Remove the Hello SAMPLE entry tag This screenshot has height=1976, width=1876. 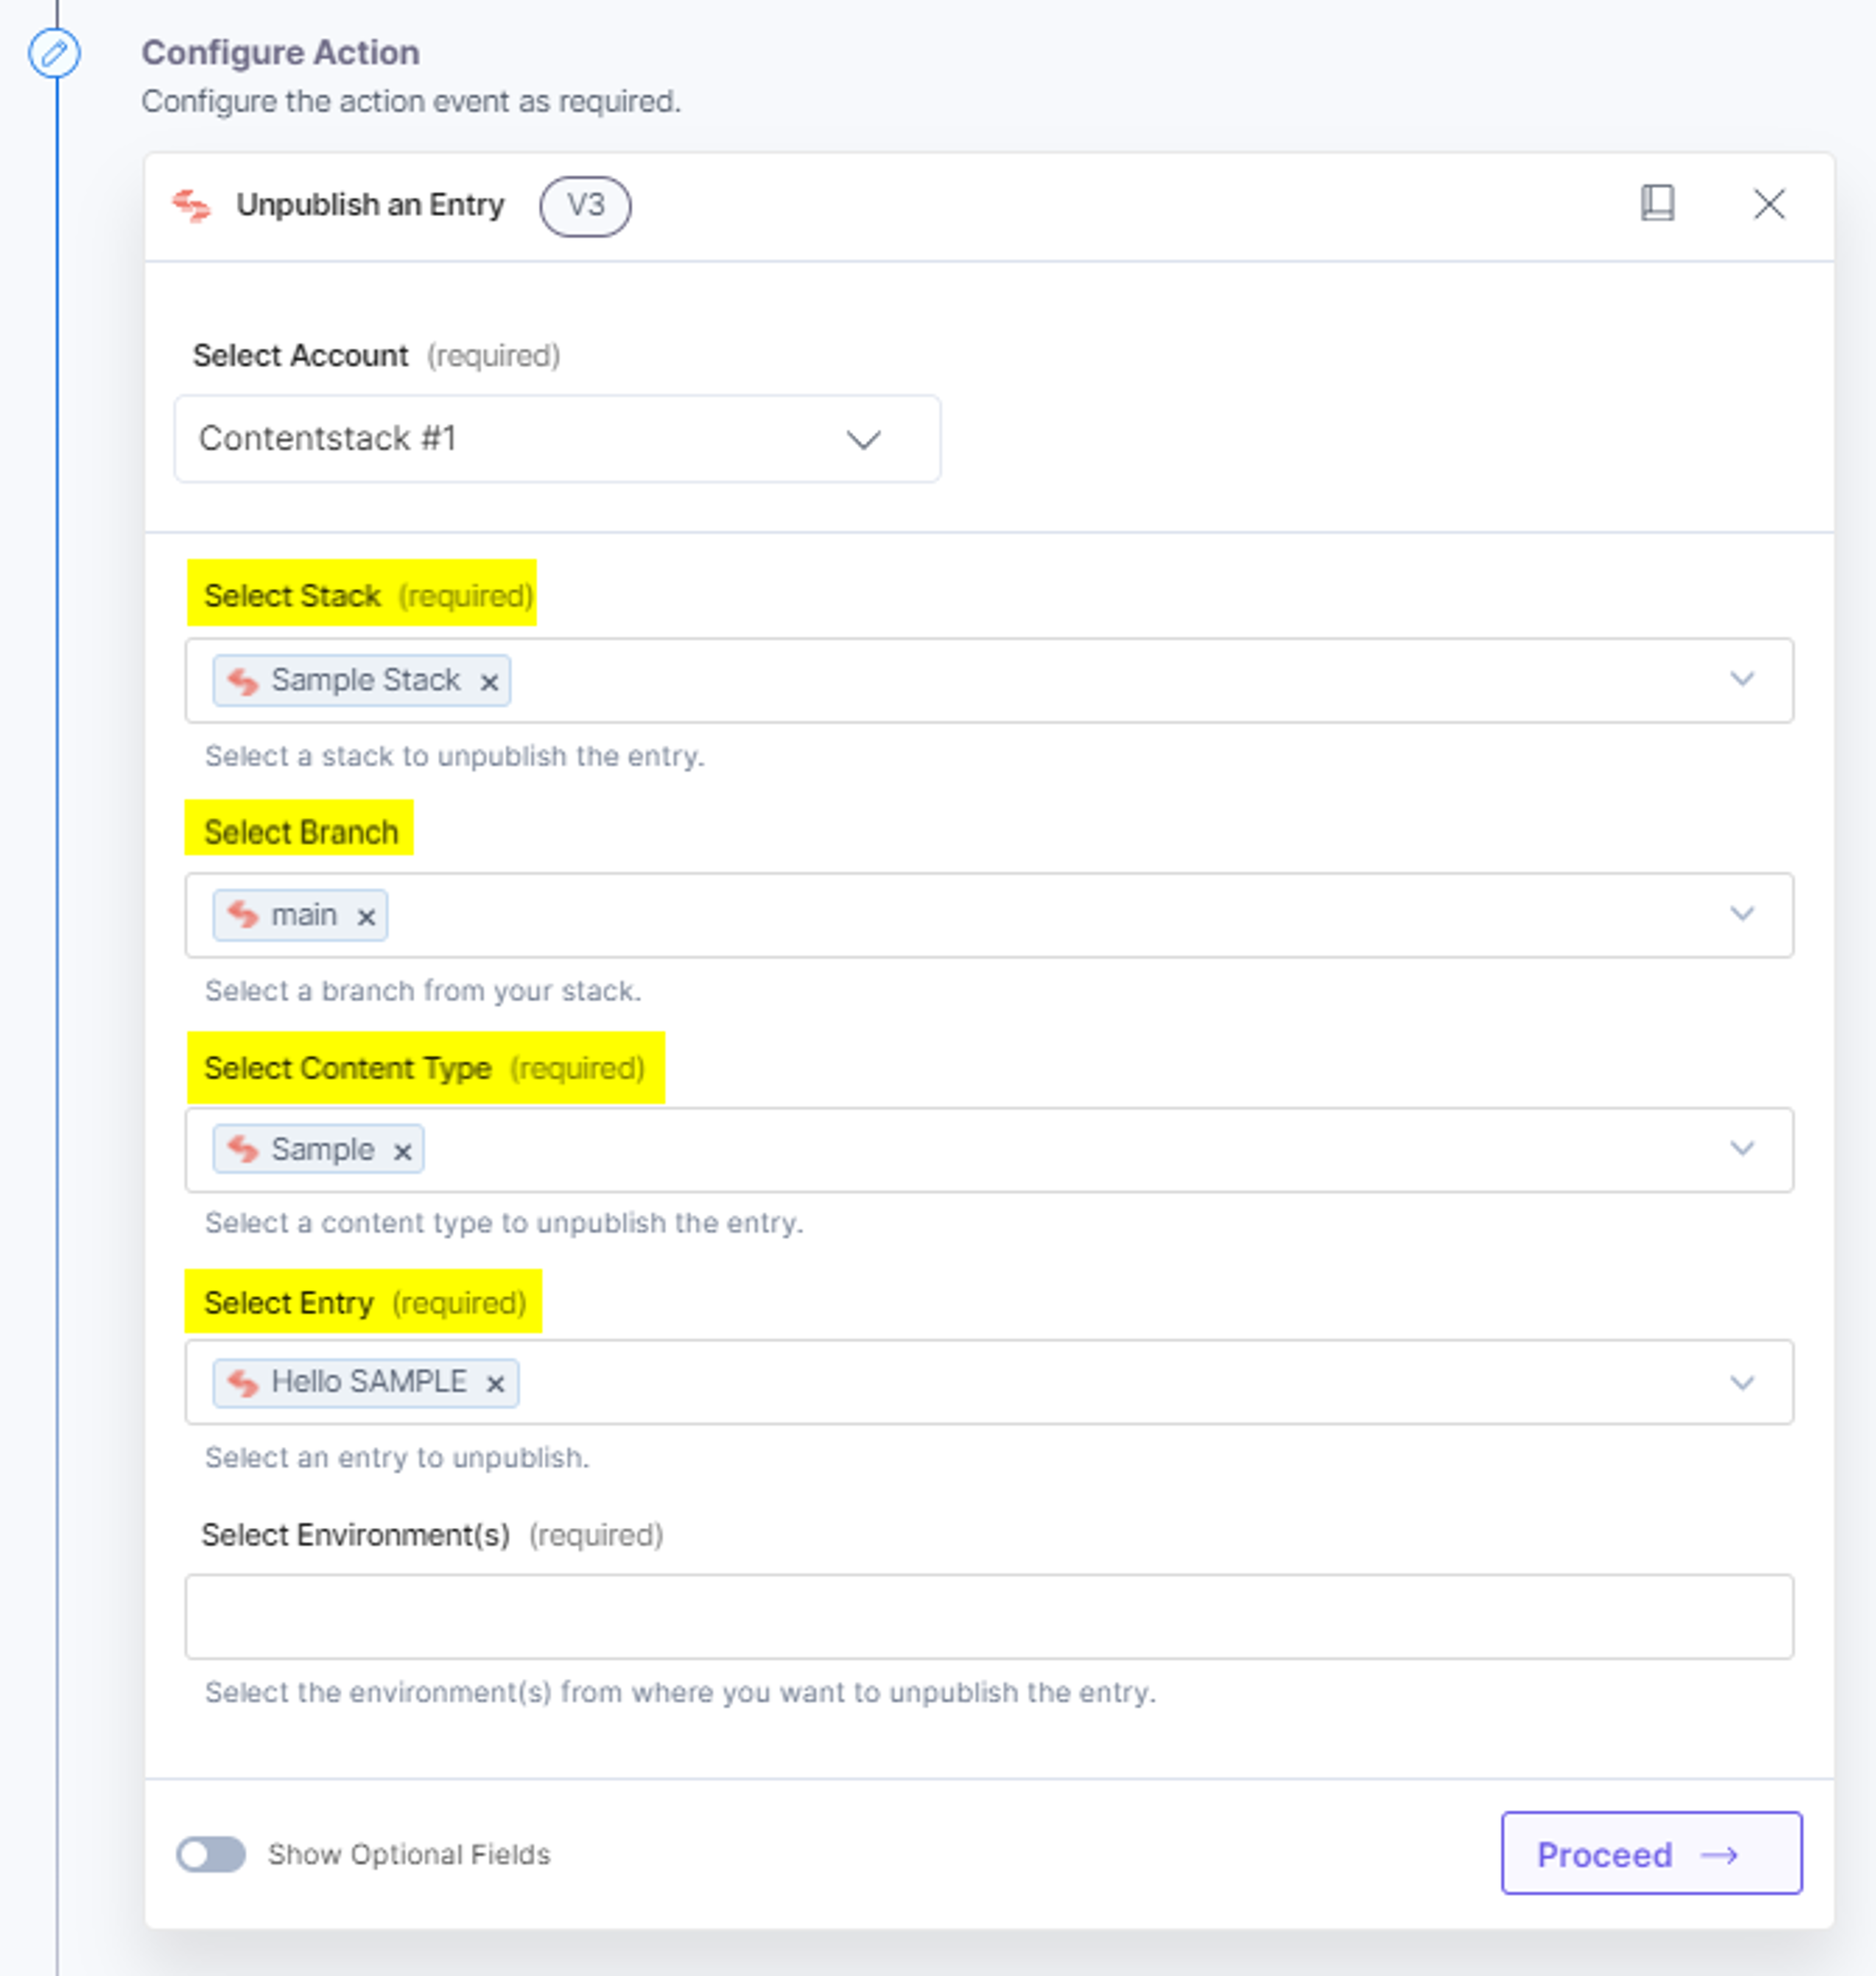(494, 1384)
